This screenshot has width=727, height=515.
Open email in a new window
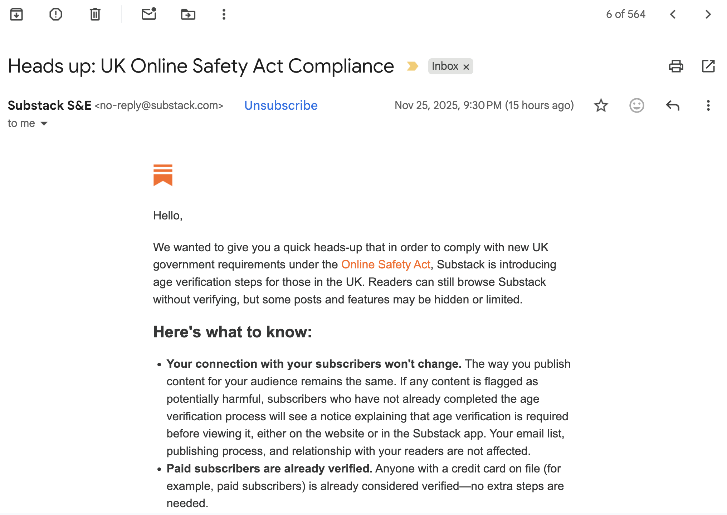point(708,66)
